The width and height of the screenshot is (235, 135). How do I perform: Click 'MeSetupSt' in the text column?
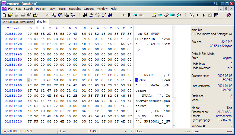pyautogui.click(x=160, y=85)
